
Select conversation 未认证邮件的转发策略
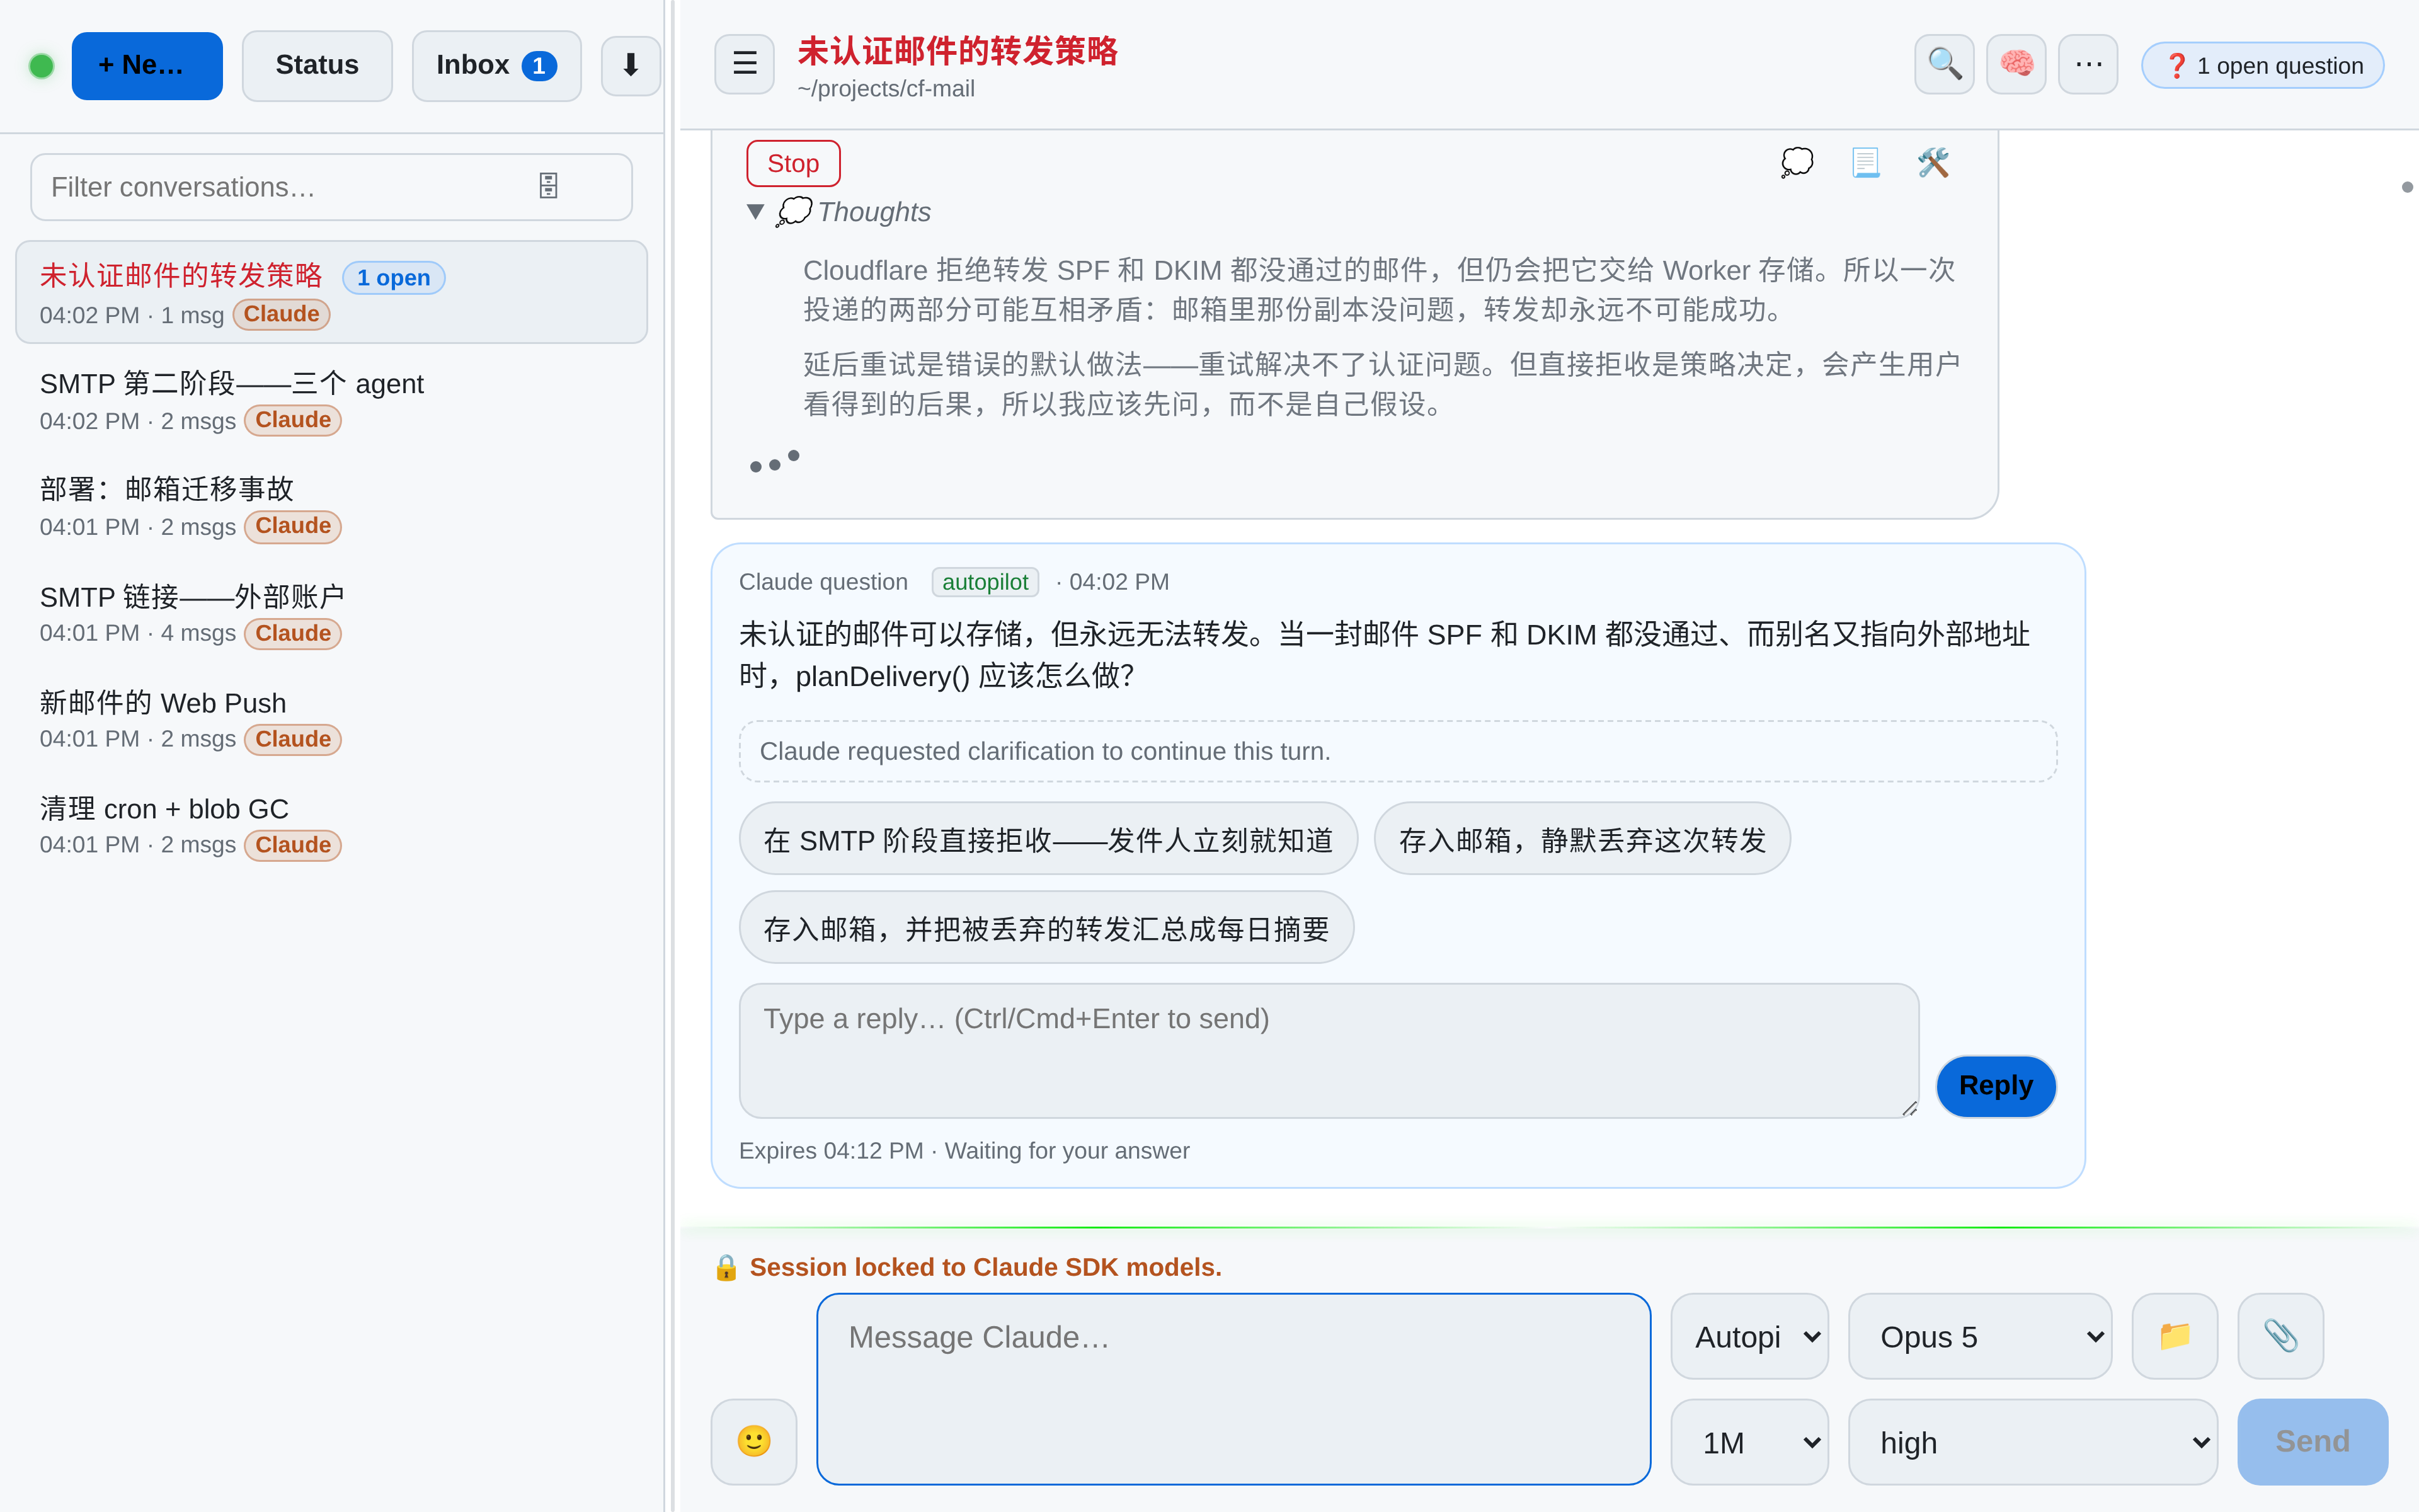click(x=331, y=292)
